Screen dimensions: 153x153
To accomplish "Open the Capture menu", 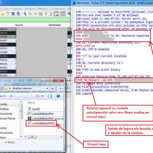I will (x=16, y=8).
